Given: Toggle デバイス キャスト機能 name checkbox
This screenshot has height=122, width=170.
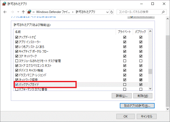Looking at the screenshot, I should 17,70.
